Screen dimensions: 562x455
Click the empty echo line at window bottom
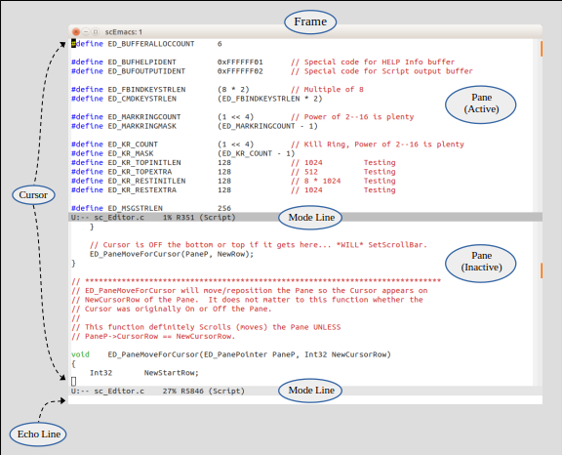[x=305, y=400]
